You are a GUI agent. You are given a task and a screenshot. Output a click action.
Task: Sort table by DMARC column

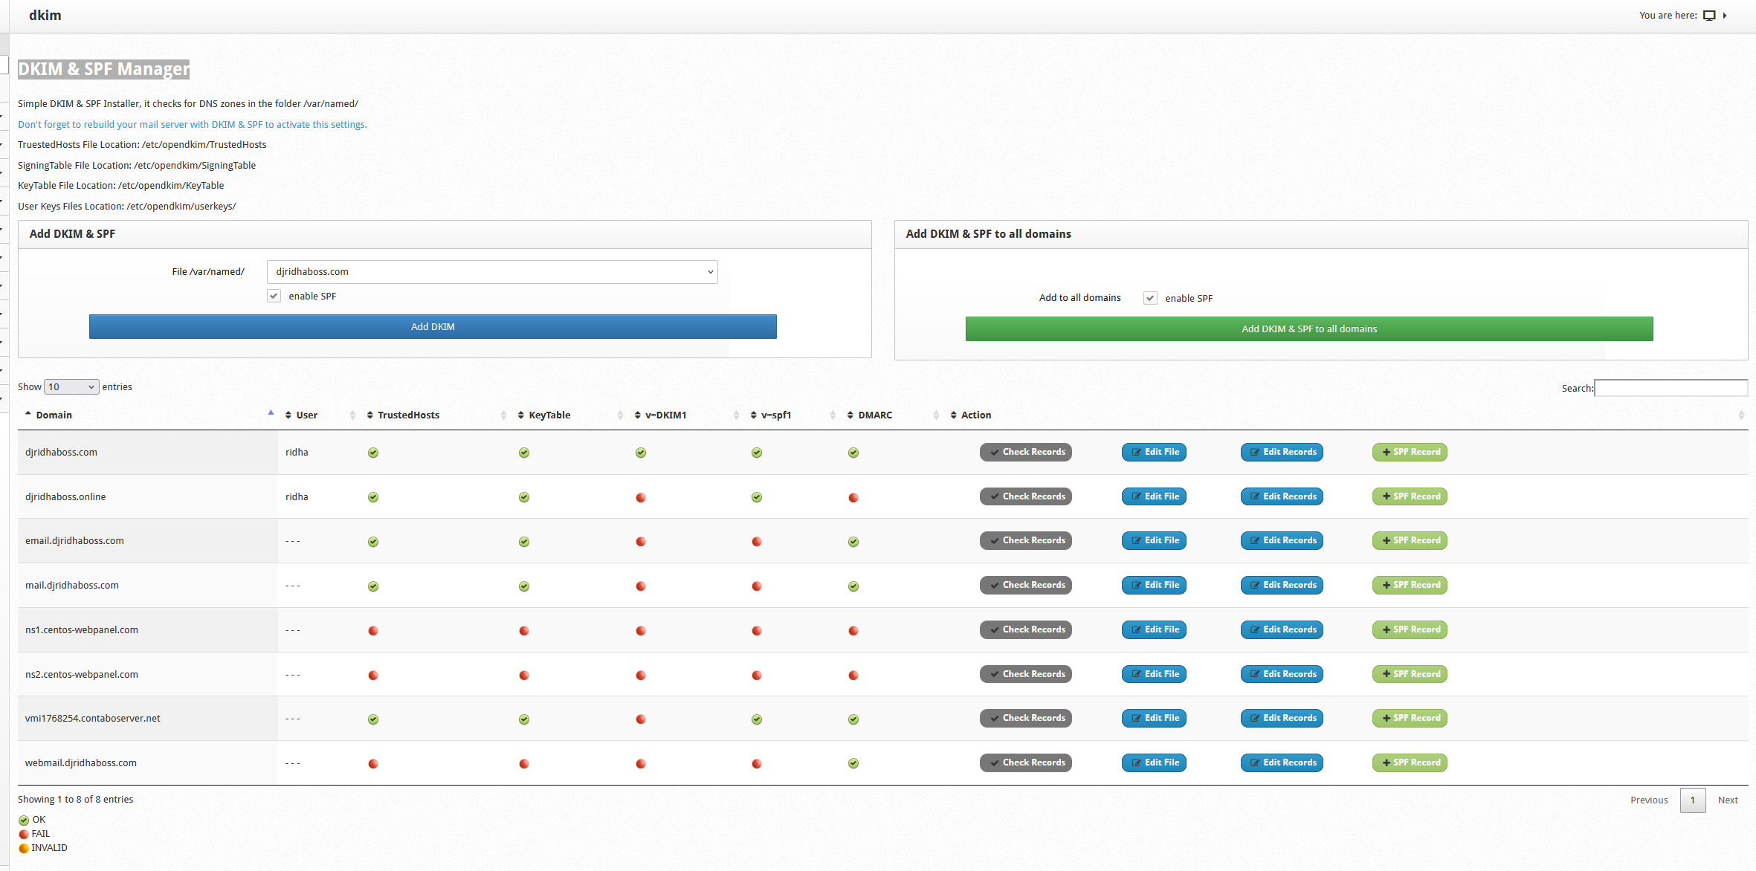tap(875, 415)
